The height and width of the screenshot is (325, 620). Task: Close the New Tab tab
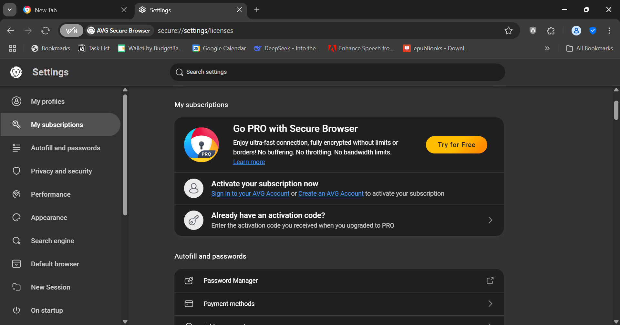coord(124,10)
